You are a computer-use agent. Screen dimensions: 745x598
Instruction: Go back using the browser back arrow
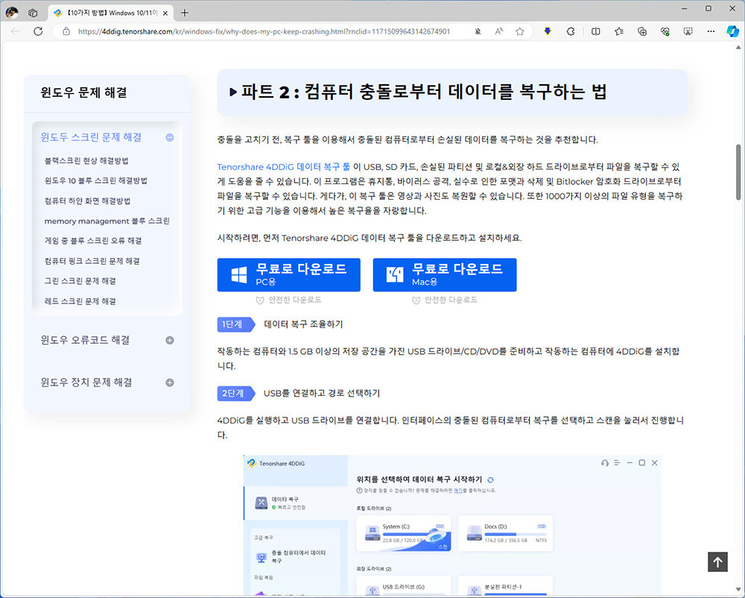coord(15,31)
